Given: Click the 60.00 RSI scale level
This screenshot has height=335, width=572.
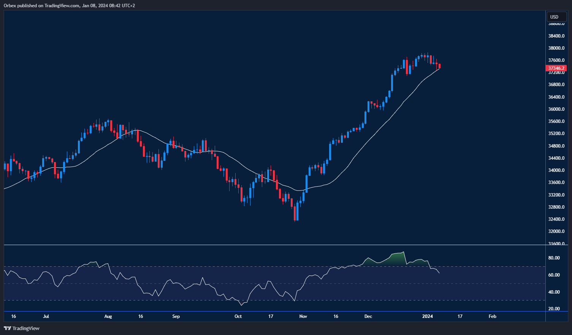Looking at the screenshot, I should [554, 275].
